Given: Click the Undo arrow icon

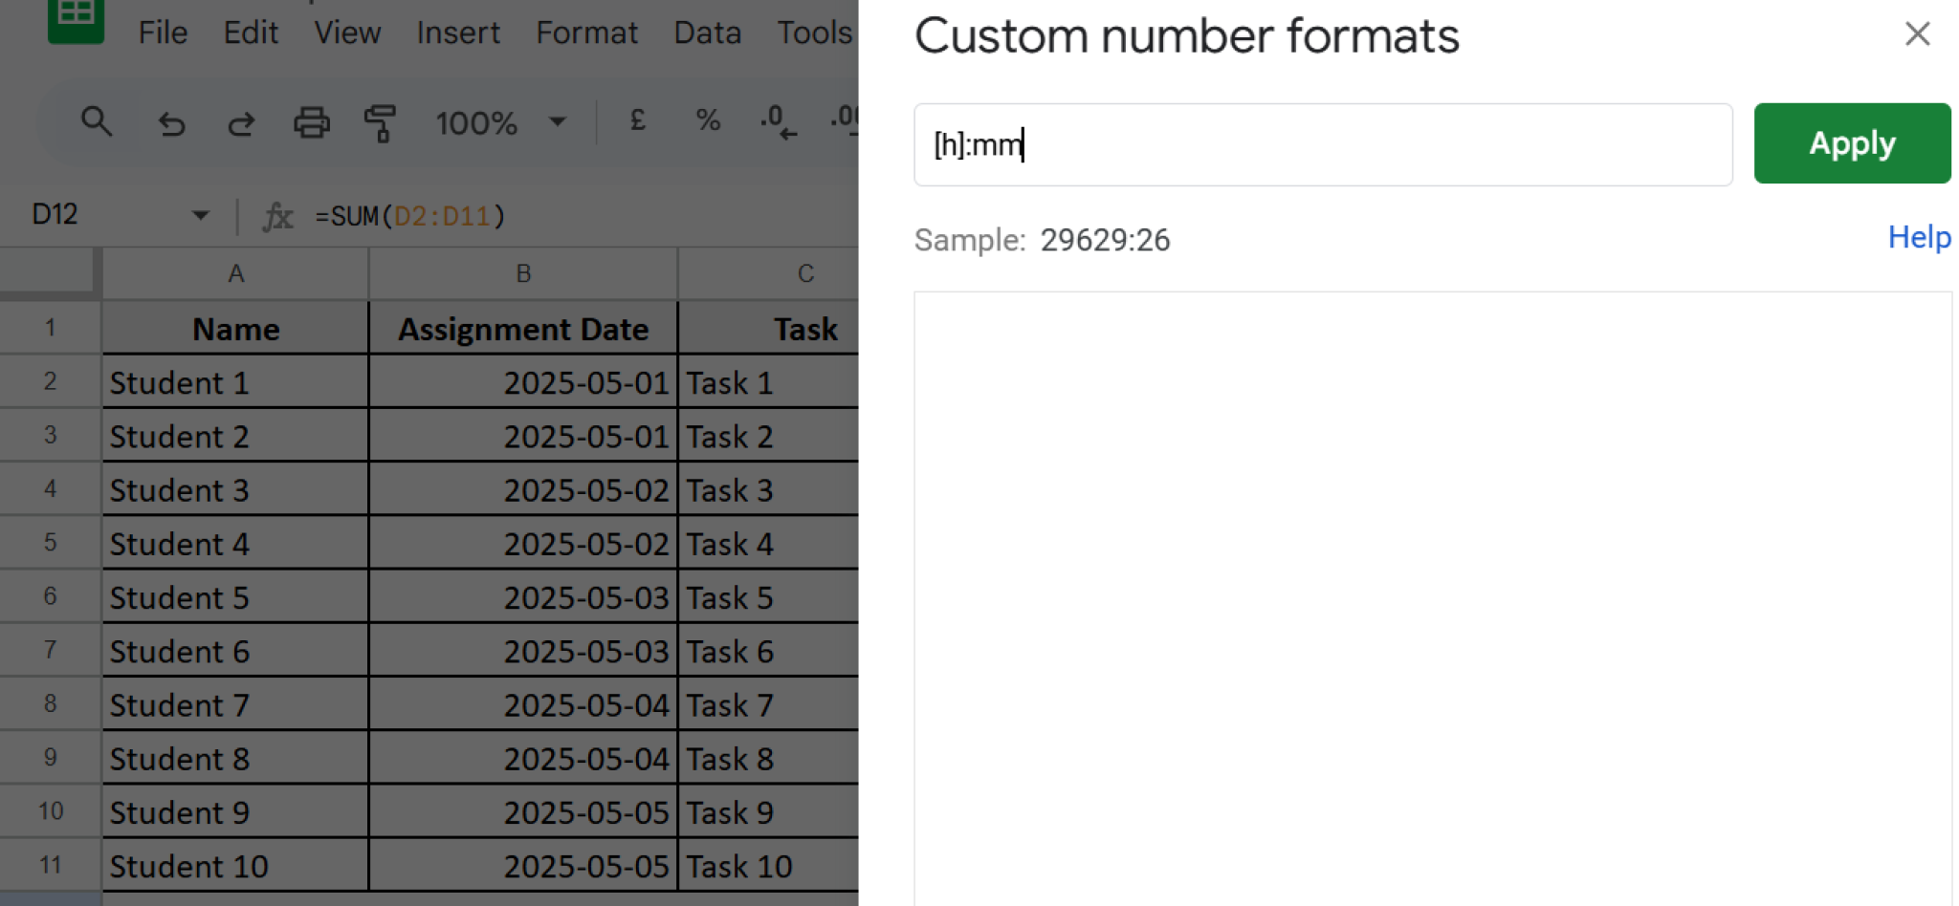Looking at the screenshot, I should pos(171,123).
